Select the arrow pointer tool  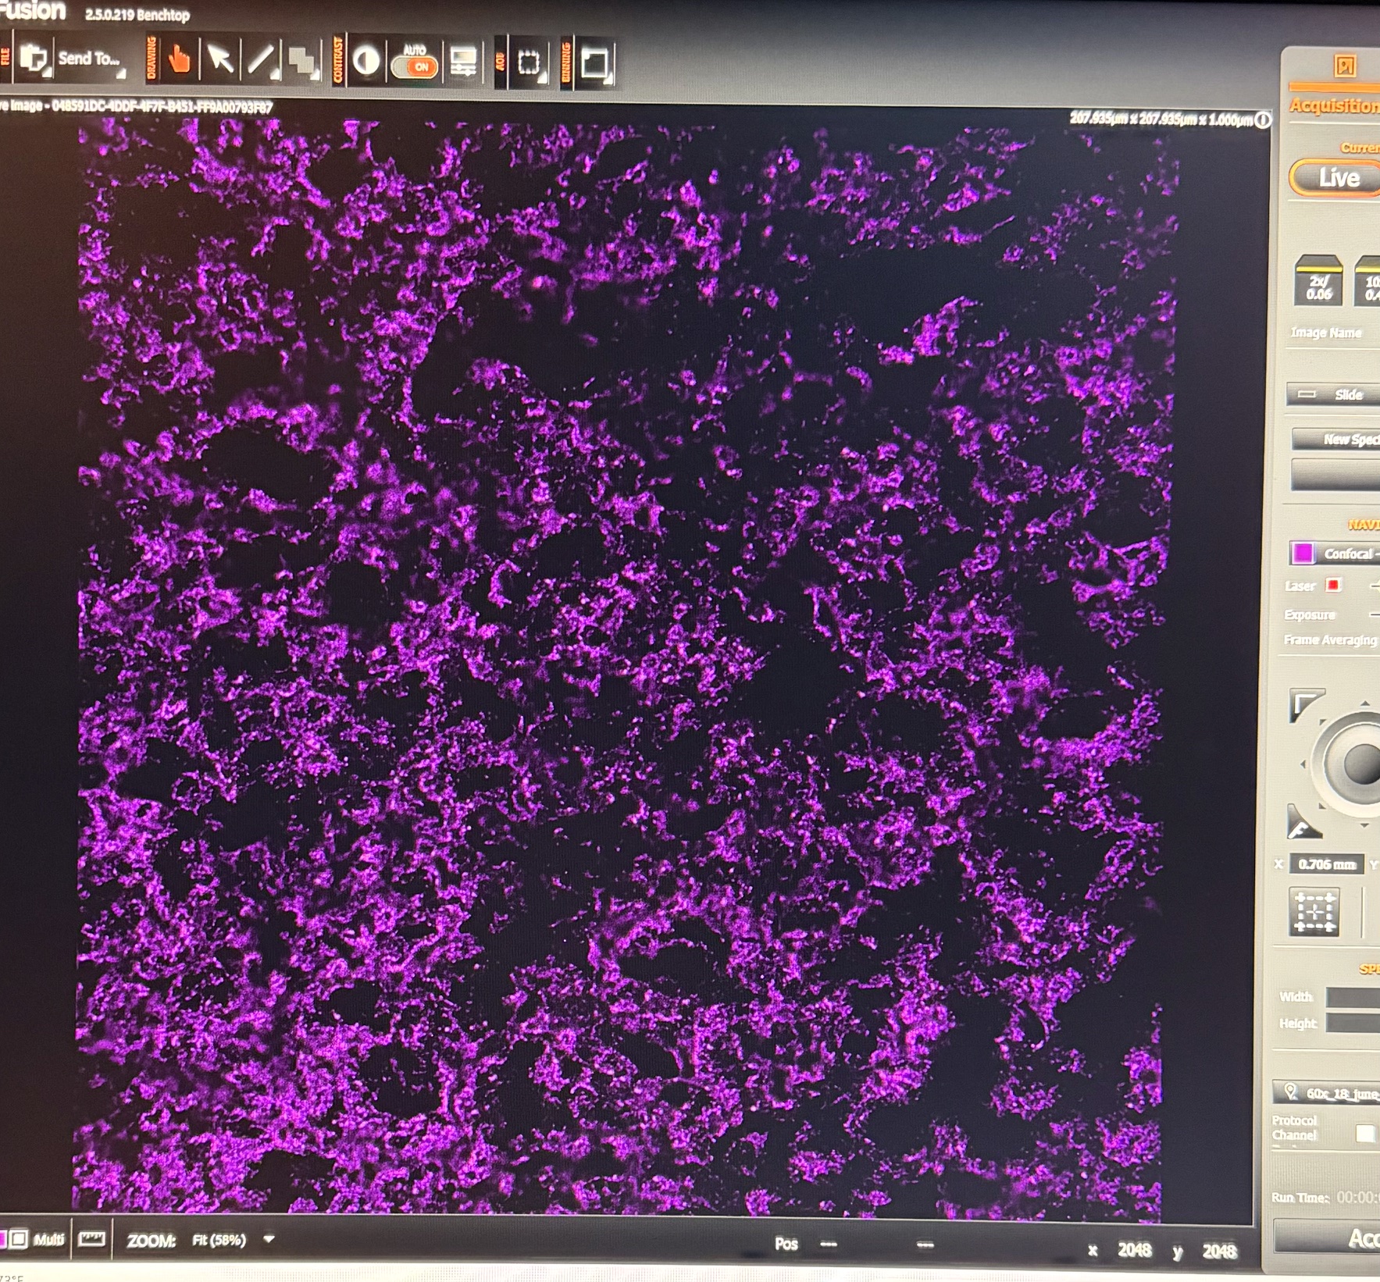coord(219,60)
